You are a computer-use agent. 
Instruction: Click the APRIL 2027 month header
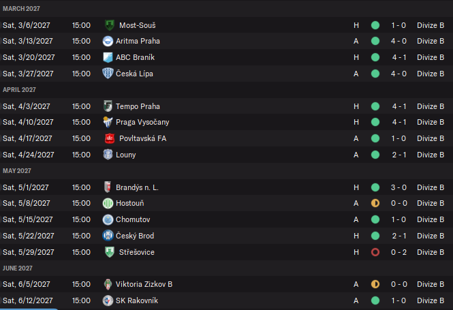pyautogui.click(x=20, y=90)
